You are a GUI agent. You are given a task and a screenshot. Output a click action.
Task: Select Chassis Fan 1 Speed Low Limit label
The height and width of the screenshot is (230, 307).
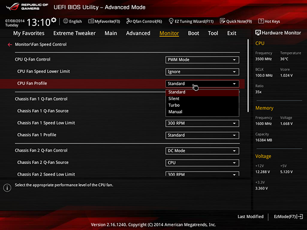click(46, 123)
